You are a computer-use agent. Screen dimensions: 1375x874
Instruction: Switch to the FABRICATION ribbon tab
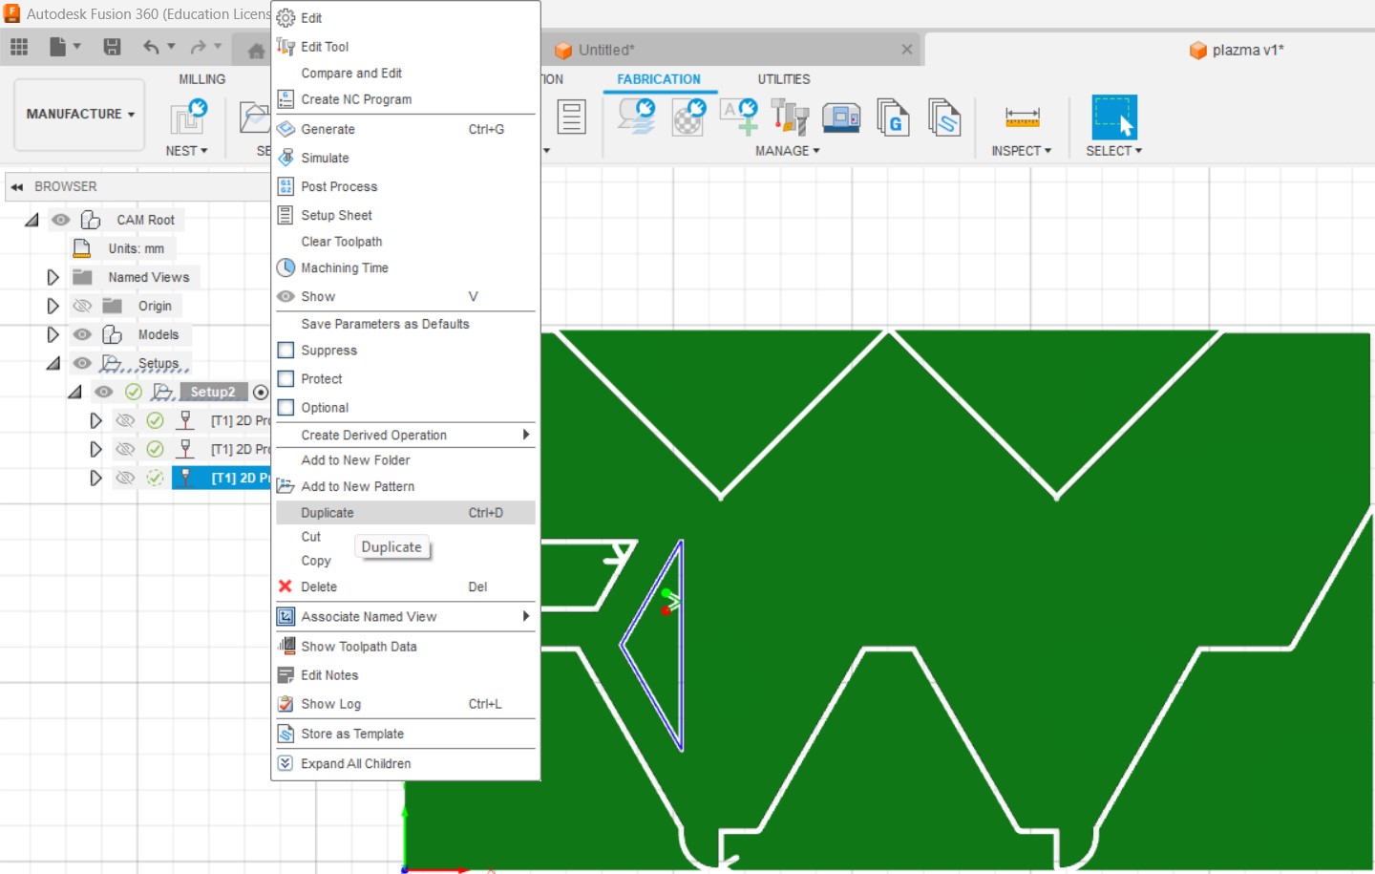660,79
